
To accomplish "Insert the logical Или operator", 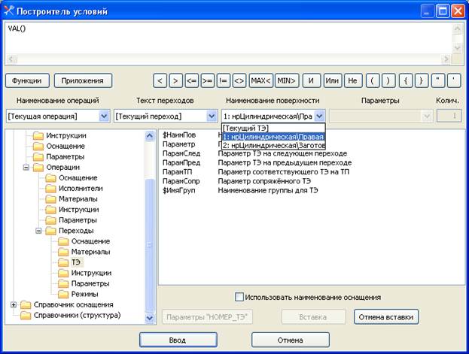I will (332, 80).
